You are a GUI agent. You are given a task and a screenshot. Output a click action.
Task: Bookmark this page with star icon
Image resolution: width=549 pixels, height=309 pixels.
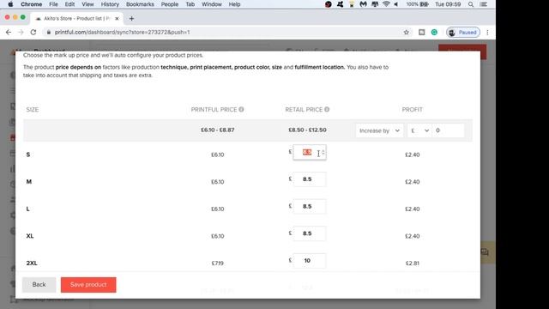pyautogui.click(x=406, y=33)
